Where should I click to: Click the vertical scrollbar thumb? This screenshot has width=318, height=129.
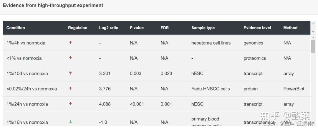[313, 46]
